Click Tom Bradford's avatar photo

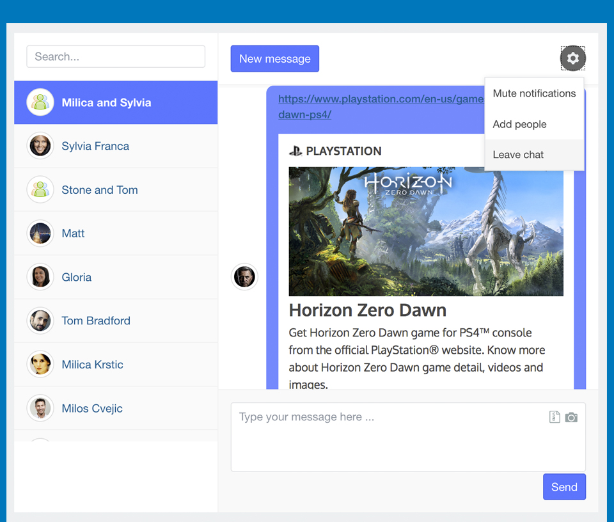pos(40,320)
